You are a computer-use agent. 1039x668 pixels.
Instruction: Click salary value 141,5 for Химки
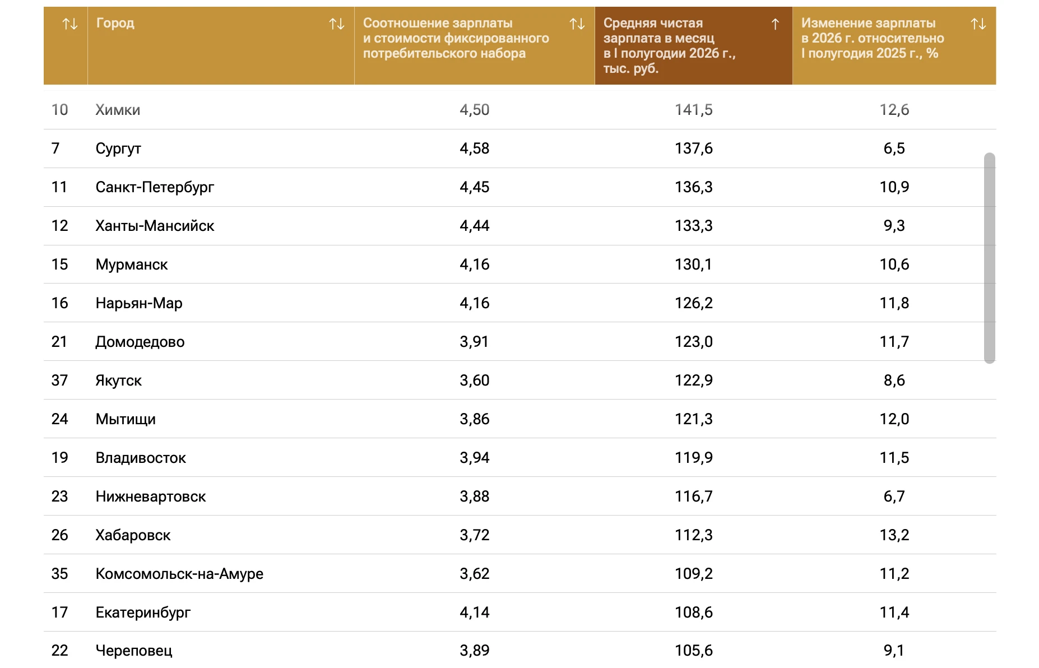(694, 110)
